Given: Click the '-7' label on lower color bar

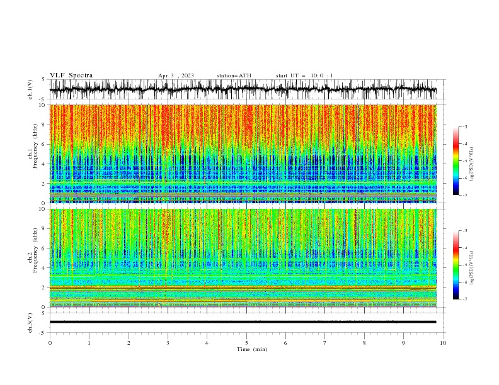Looking at the screenshot, I should coord(464,299).
